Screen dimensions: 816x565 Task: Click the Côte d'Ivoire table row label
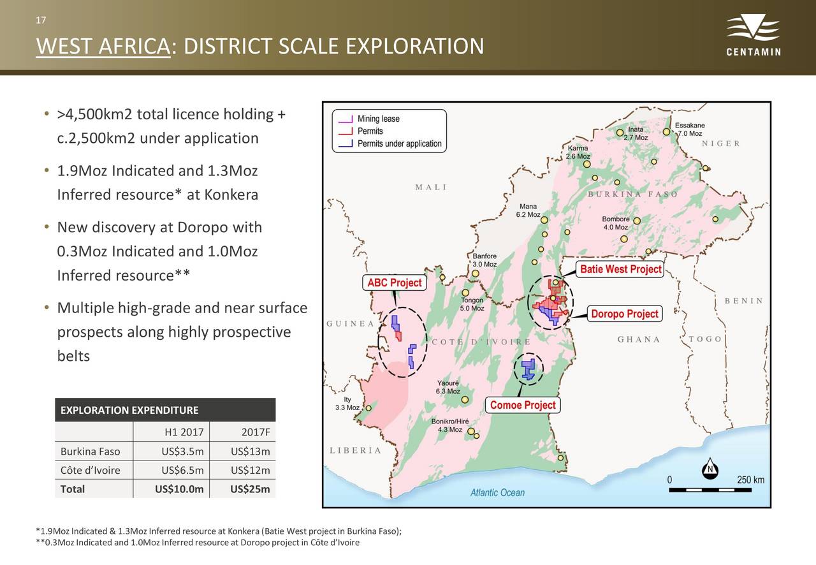90,471
